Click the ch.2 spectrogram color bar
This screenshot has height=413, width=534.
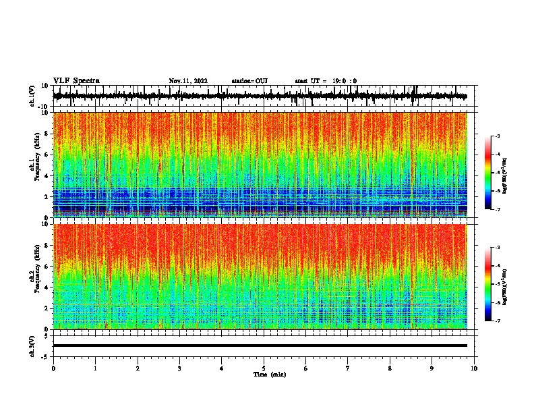click(x=488, y=284)
